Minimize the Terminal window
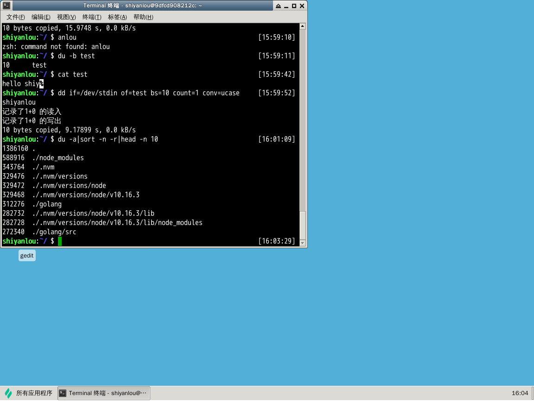The width and height of the screenshot is (534, 415). [x=286, y=6]
